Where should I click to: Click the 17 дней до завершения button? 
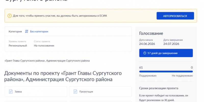166,53
